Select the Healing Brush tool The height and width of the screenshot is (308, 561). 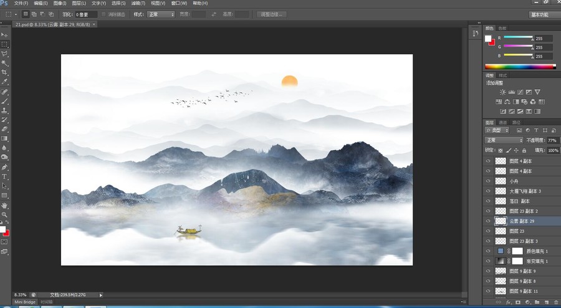[4, 92]
